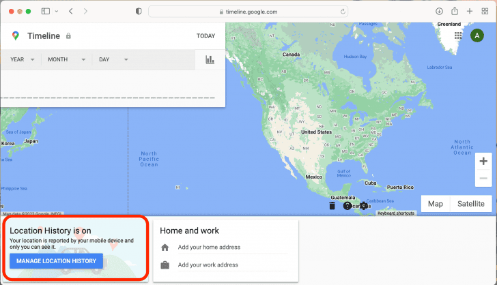This screenshot has height=285, width=497.
Task: Switch to Satellite map view
Action: pyautogui.click(x=470, y=203)
